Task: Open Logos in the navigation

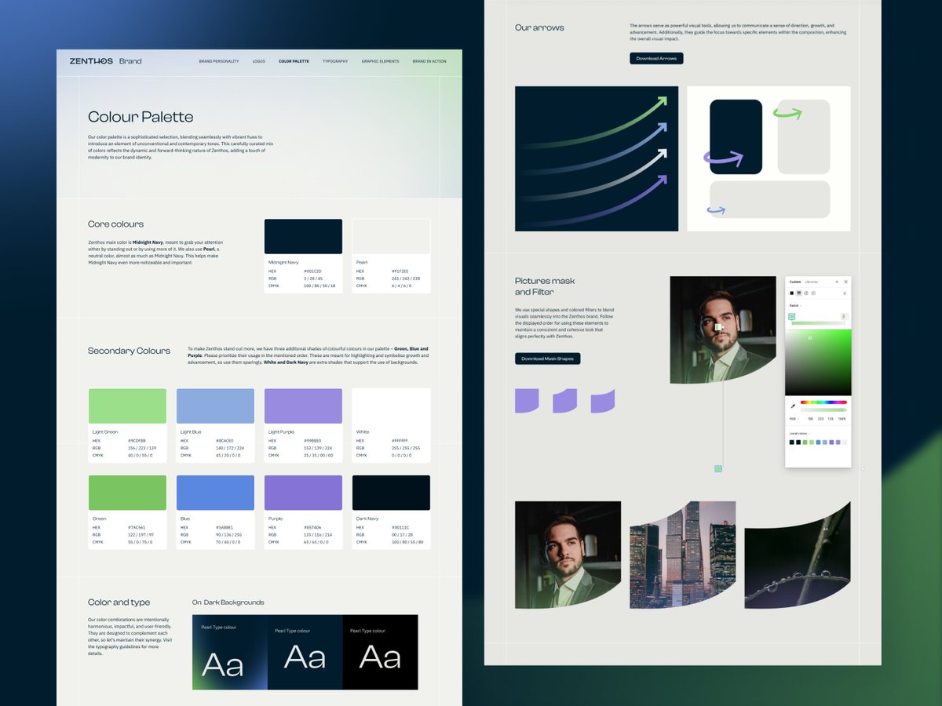Action: [x=259, y=61]
